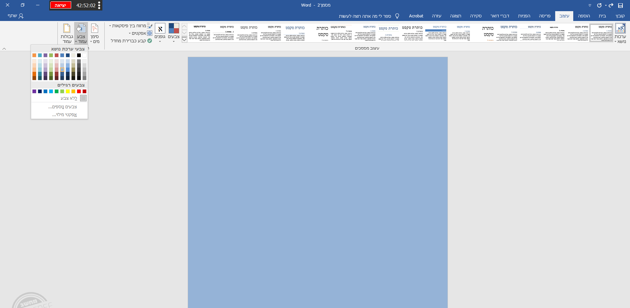
Task: Click Set as Default (קבע כברירת מחדל)
Action: [131, 41]
